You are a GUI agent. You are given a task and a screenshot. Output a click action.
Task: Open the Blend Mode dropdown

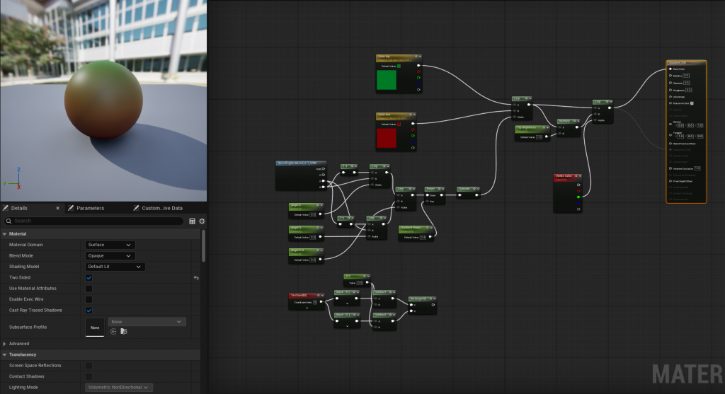(x=110, y=256)
